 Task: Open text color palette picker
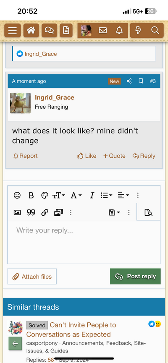45,196
